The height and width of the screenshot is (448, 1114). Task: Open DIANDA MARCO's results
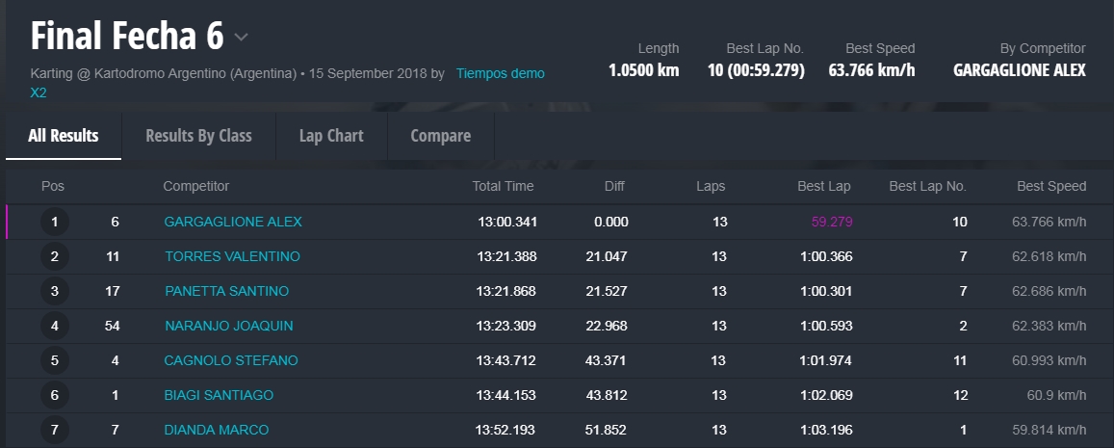[217, 430]
